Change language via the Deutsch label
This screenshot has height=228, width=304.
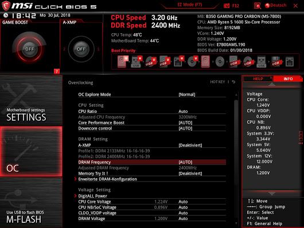tap(278, 5)
